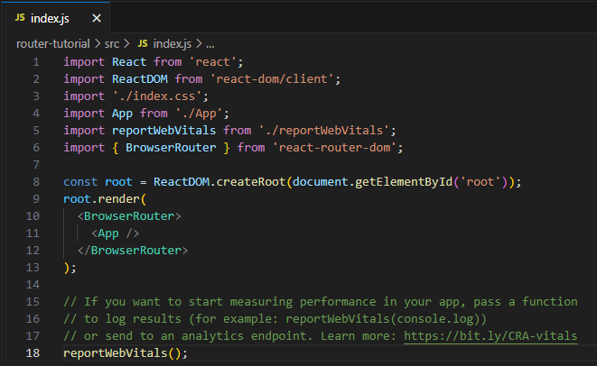Viewport: 597px width, 366px height.
Task: Click the BrowserRouter import name on line 6
Action: (x=171, y=148)
